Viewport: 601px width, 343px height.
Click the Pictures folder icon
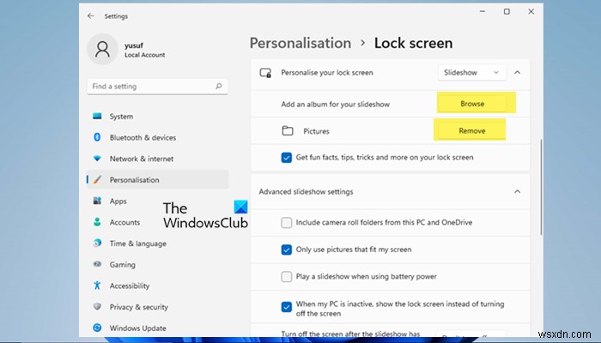(x=288, y=131)
